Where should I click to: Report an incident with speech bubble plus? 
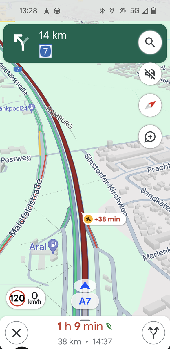click(x=150, y=136)
